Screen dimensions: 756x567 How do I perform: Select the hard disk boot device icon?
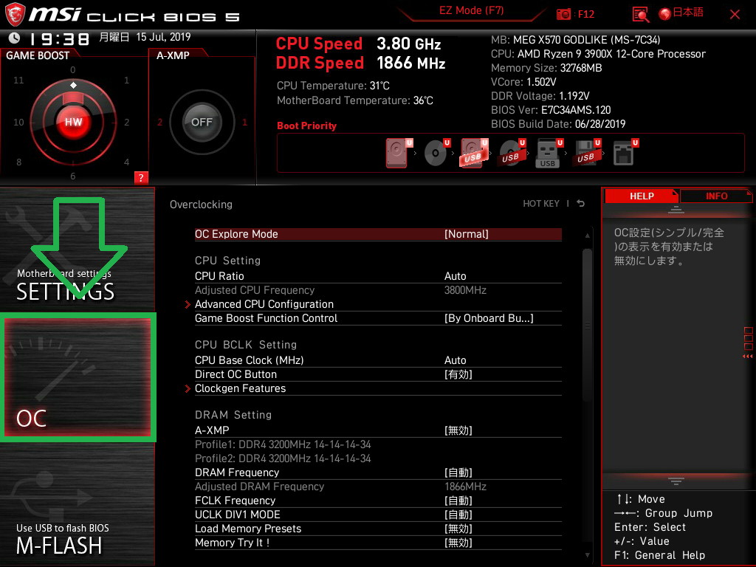tap(398, 153)
